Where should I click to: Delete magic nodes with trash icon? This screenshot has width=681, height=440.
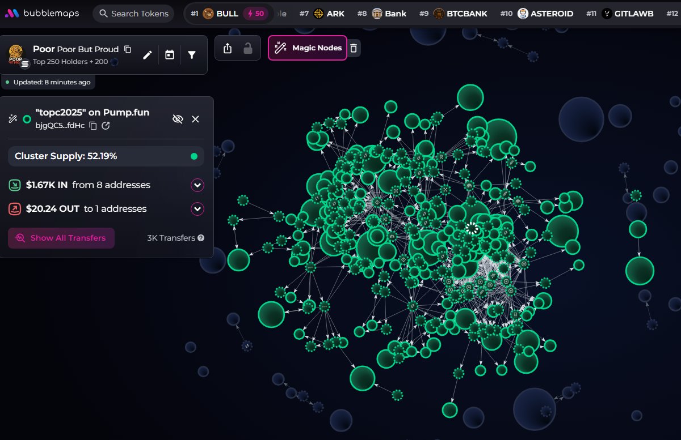(x=354, y=48)
